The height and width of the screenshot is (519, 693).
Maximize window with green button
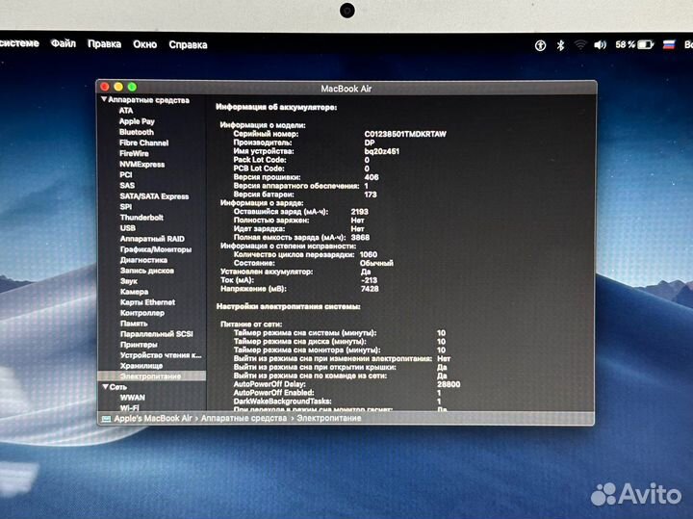pyautogui.click(x=132, y=87)
